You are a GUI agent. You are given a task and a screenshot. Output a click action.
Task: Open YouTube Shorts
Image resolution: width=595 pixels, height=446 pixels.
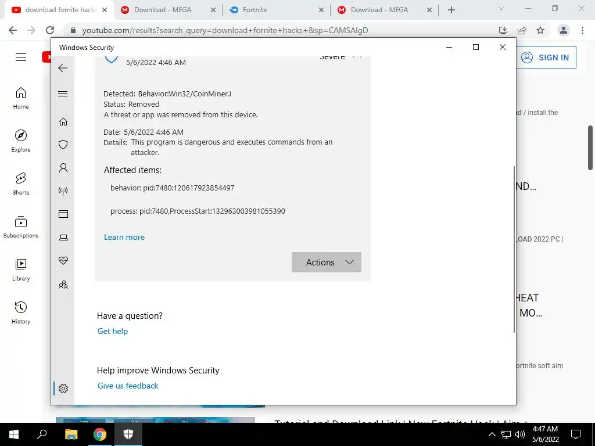coord(21,184)
